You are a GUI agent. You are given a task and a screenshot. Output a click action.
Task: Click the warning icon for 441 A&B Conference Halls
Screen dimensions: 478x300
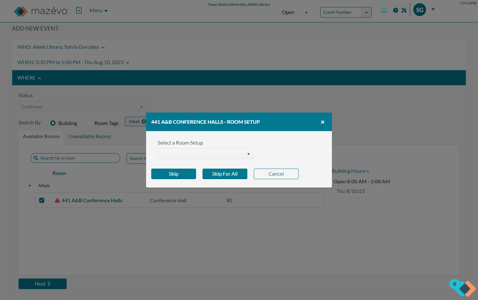click(57, 200)
